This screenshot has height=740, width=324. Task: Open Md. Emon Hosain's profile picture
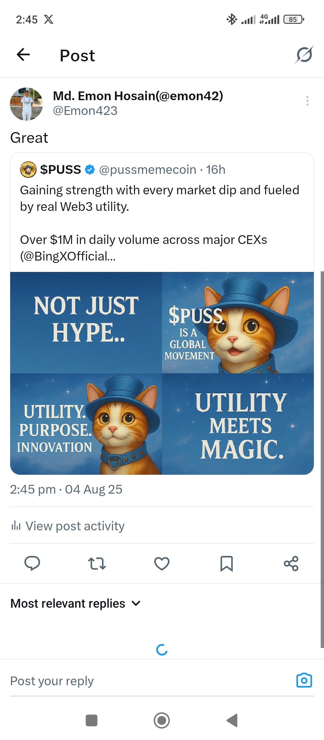(x=26, y=104)
